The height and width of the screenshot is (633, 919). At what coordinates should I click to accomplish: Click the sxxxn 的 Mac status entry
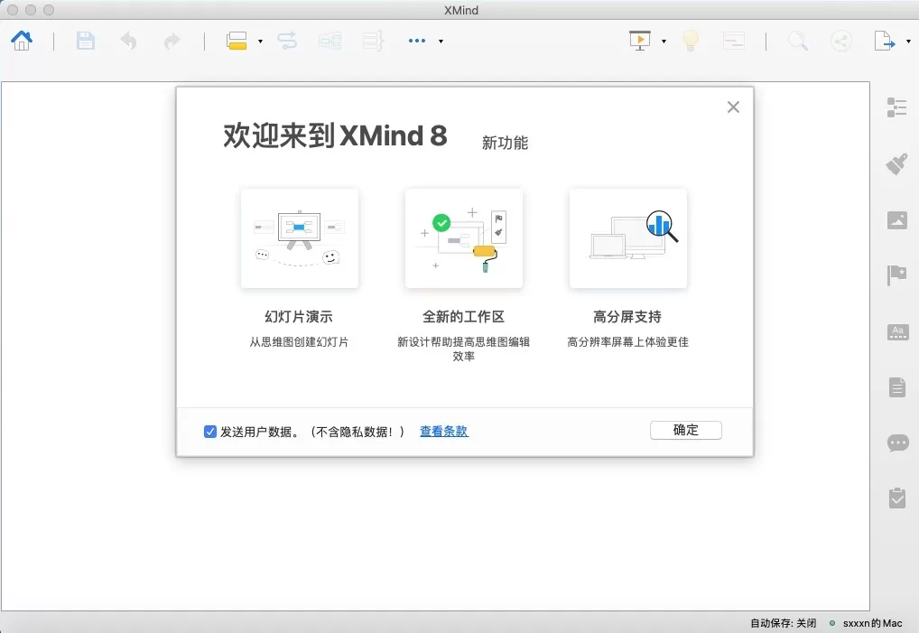click(x=873, y=623)
